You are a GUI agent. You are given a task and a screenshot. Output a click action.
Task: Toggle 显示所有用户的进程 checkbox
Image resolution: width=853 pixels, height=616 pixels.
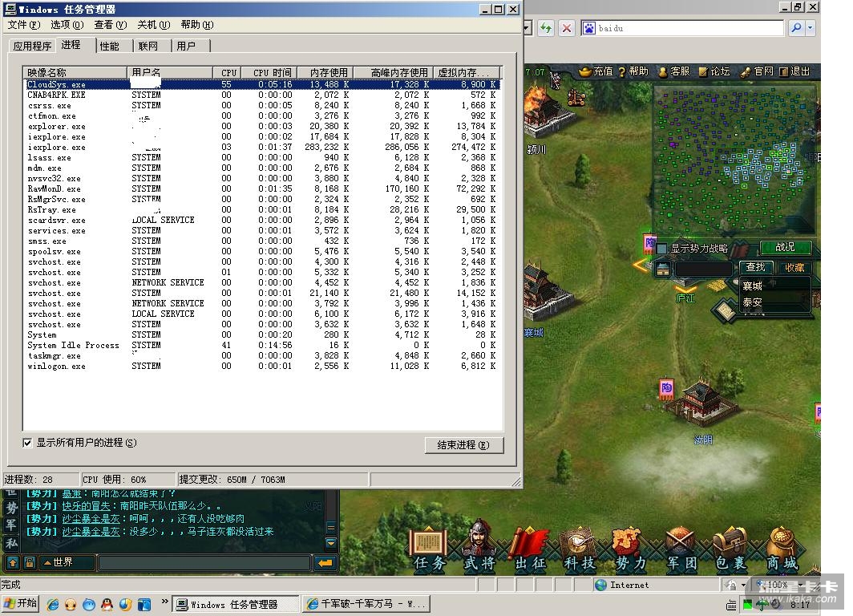(x=27, y=443)
